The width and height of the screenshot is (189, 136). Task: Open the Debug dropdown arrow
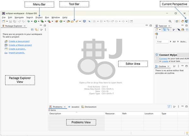32,21
